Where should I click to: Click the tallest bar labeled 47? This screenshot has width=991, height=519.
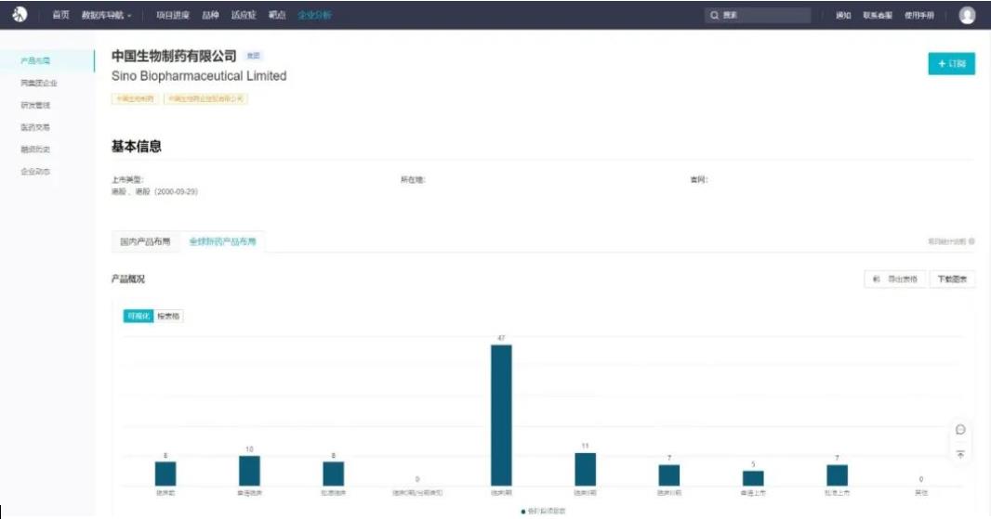(x=501, y=414)
